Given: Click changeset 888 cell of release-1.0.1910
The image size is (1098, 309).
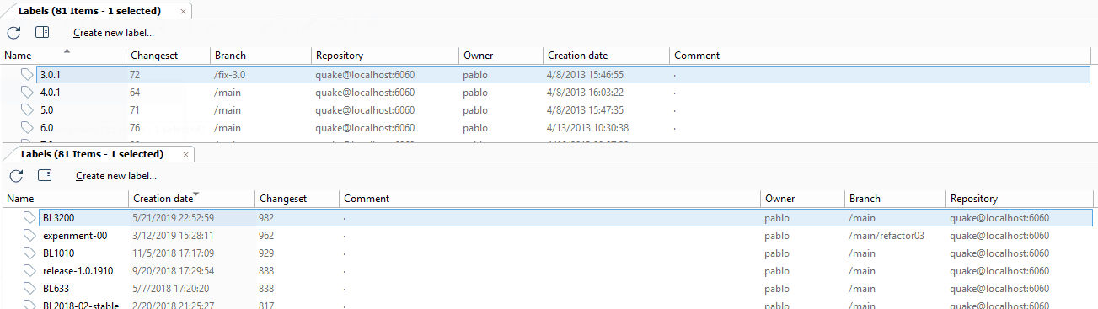Looking at the screenshot, I should tap(267, 271).
